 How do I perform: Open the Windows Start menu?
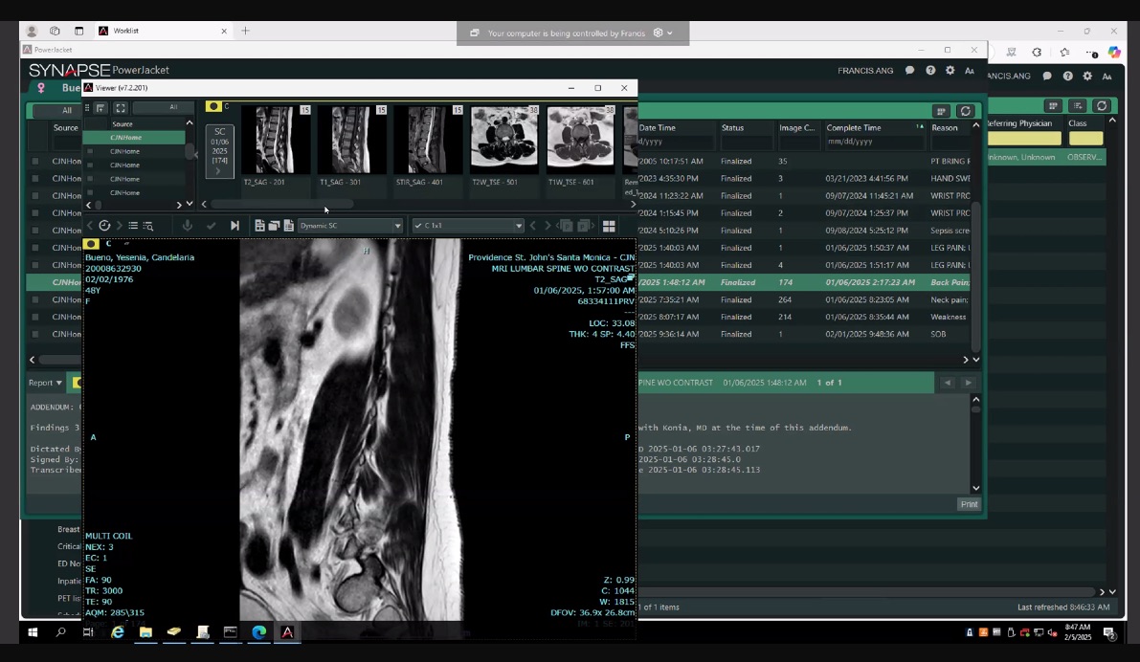[x=33, y=632]
